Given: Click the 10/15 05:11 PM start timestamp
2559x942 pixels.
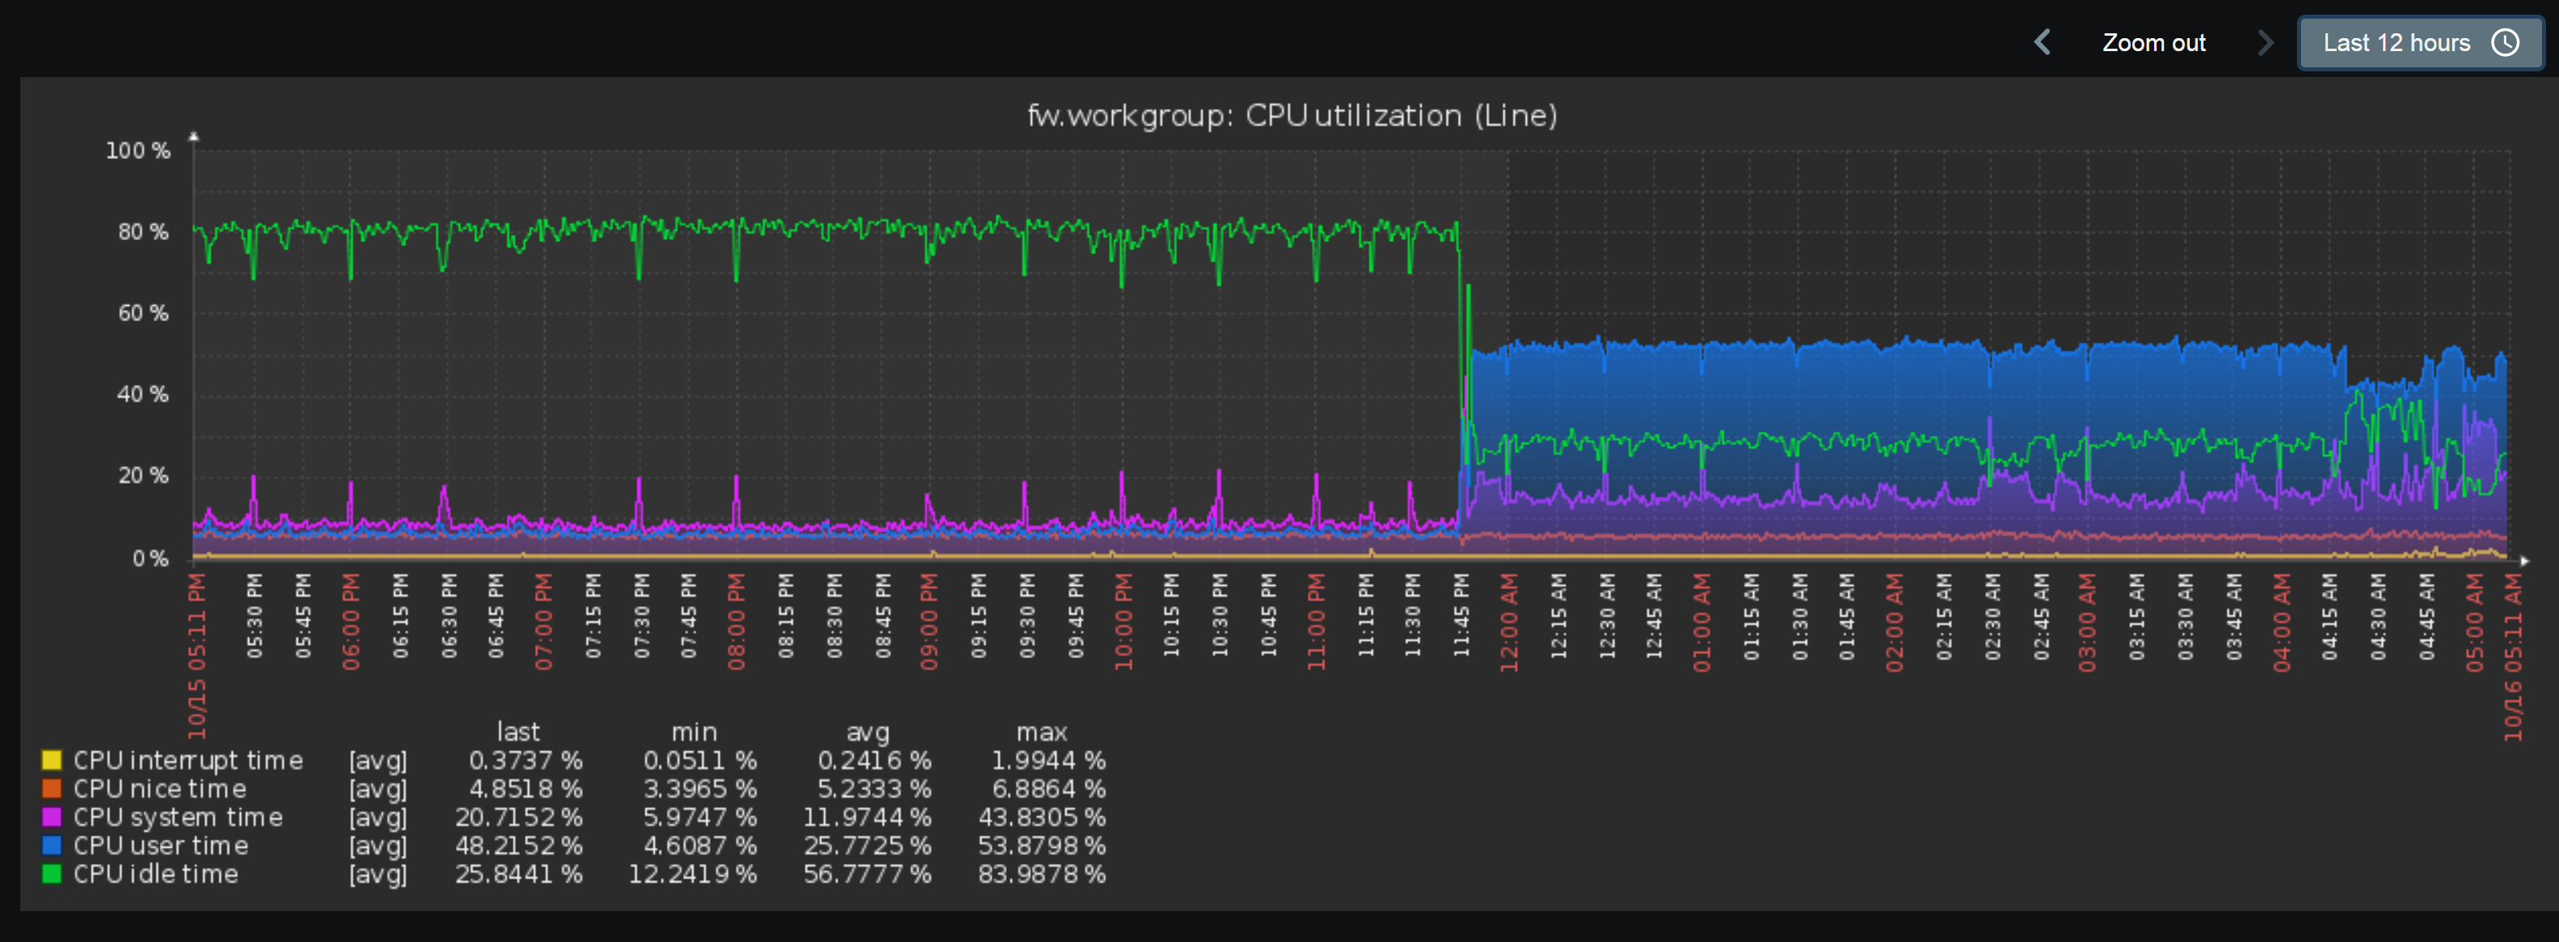Looking at the screenshot, I should click(196, 656).
